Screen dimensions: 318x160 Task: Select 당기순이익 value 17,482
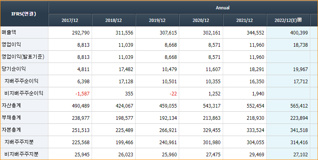pyautogui.click(x=126, y=69)
